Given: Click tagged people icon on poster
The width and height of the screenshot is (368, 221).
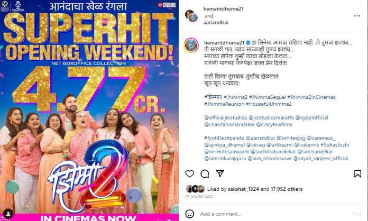Looking at the screenshot, I should (8, 214).
